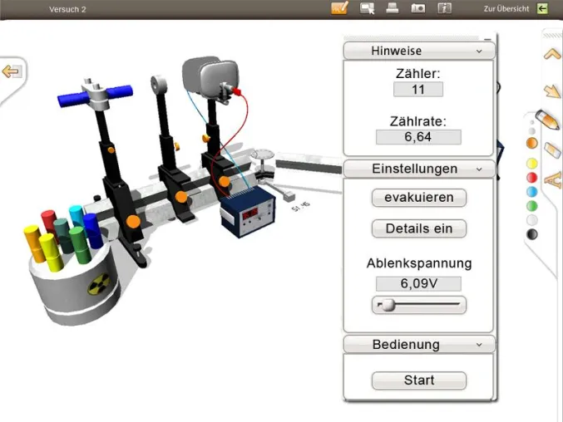Click the evakuieren button
The width and height of the screenshot is (563, 422).
coord(419,198)
